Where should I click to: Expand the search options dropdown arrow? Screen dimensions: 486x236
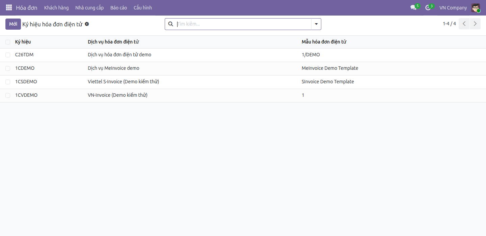click(x=316, y=24)
